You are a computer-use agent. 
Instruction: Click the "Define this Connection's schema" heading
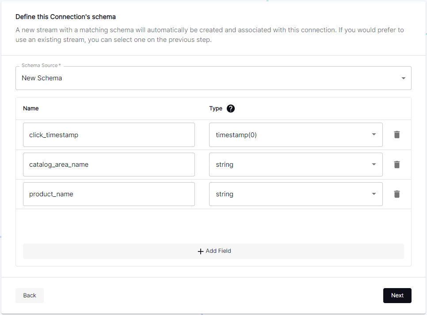click(x=65, y=17)
